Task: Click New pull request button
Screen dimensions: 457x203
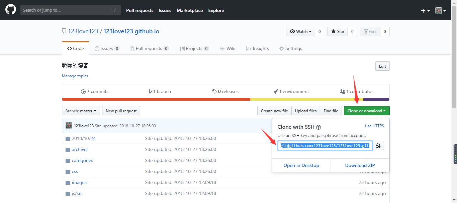Action: [x=121, y=111]
